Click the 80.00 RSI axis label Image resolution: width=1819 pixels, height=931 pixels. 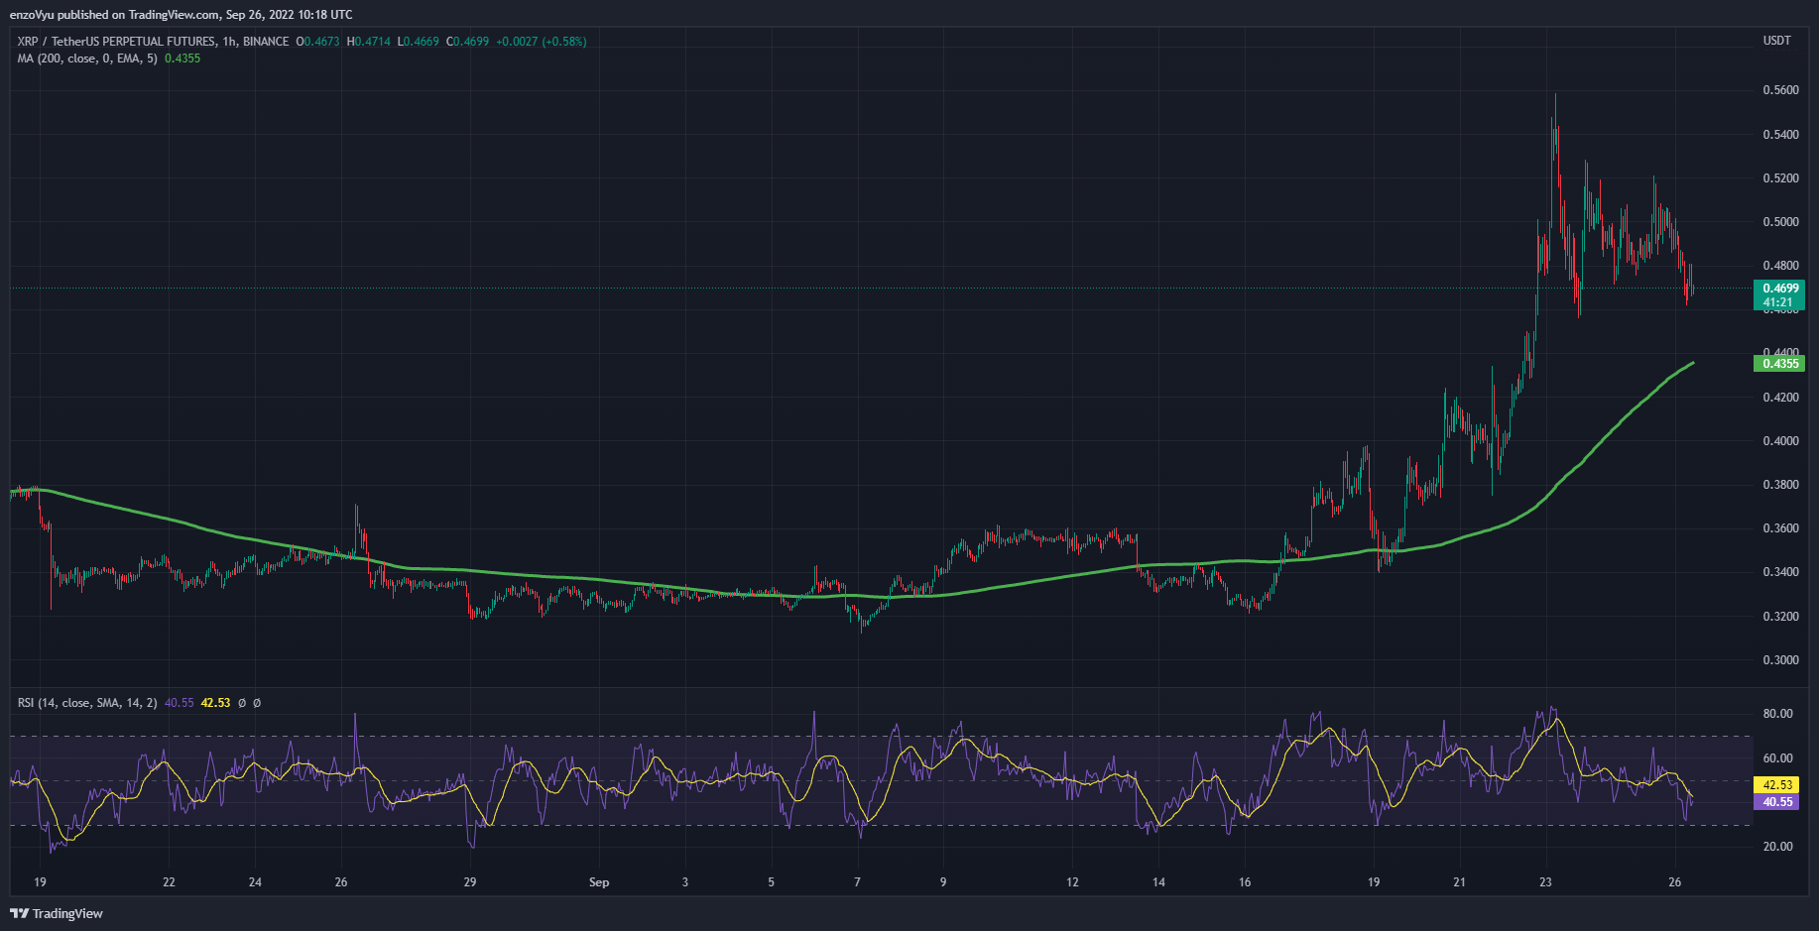click(x=1777, y=714)
